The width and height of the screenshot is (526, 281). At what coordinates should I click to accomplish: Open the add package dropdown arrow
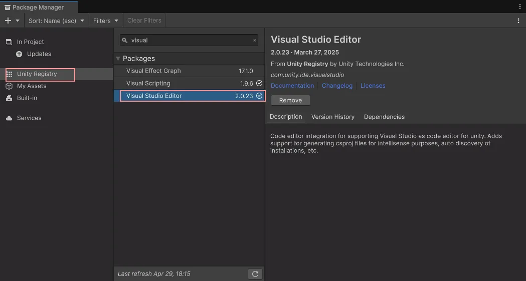[18, 21]
